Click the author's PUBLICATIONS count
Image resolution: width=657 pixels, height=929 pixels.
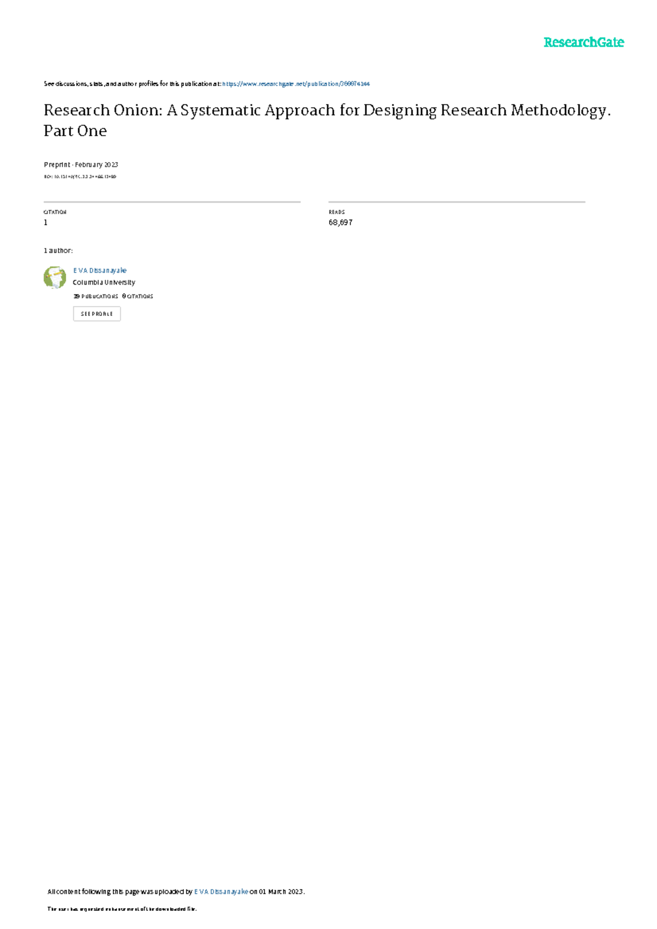tap(96, 296)
